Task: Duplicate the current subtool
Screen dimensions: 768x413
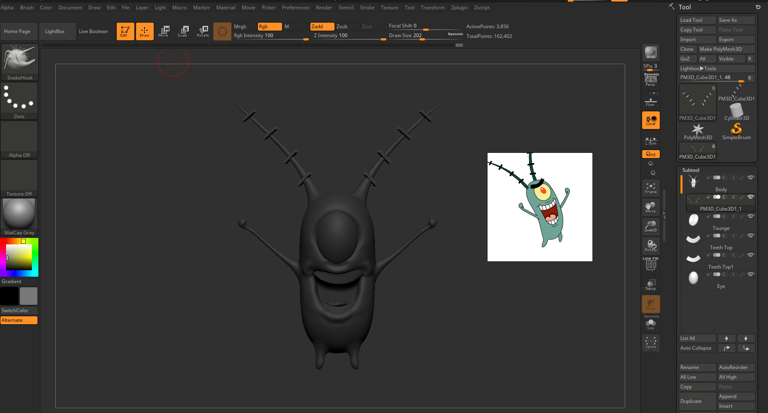Action: [697, 401]
